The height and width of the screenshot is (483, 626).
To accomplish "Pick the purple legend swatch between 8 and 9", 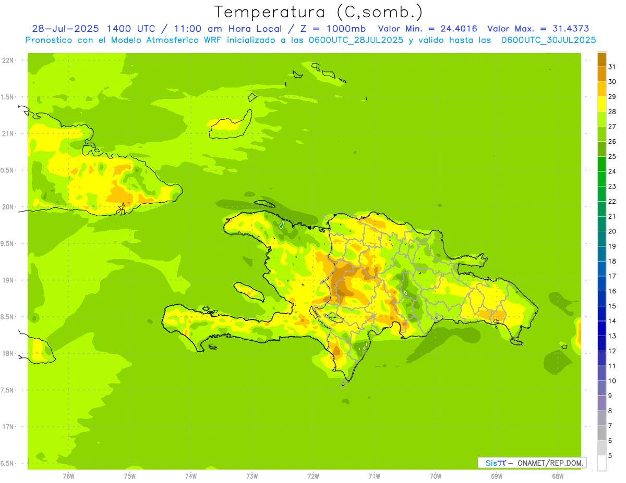I will coord(601,403).
